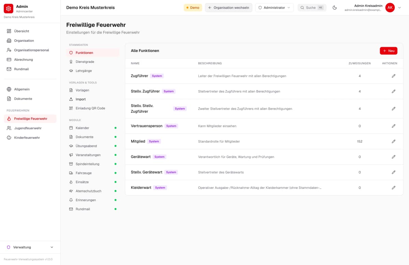Expand the Verwaltung switcher in sidebar
The width and height of the screenshot is (409, 265).
pyautogui.click(x=30, y=247)
